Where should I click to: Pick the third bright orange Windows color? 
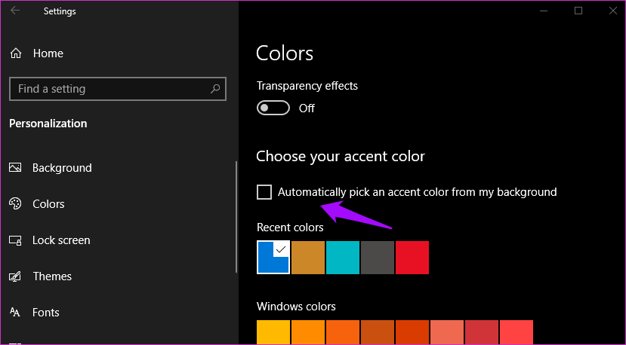(343, 332)
